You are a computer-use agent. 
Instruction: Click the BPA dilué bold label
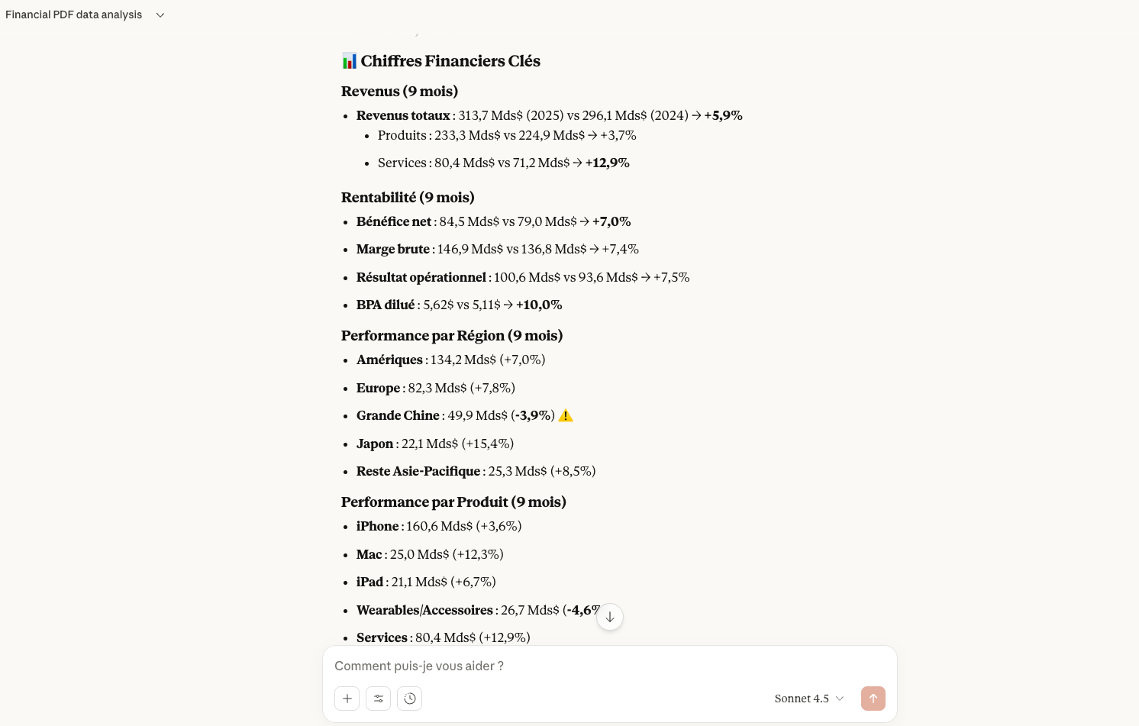tap(386, 305)
